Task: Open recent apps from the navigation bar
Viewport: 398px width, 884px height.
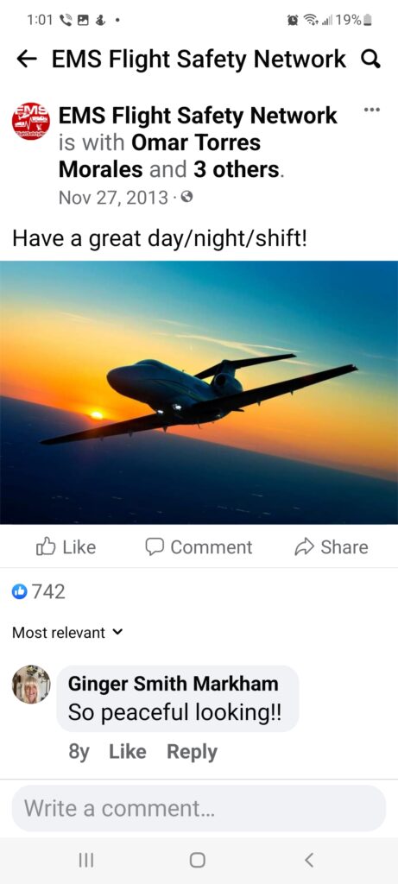Action: (x=85, y=860)
